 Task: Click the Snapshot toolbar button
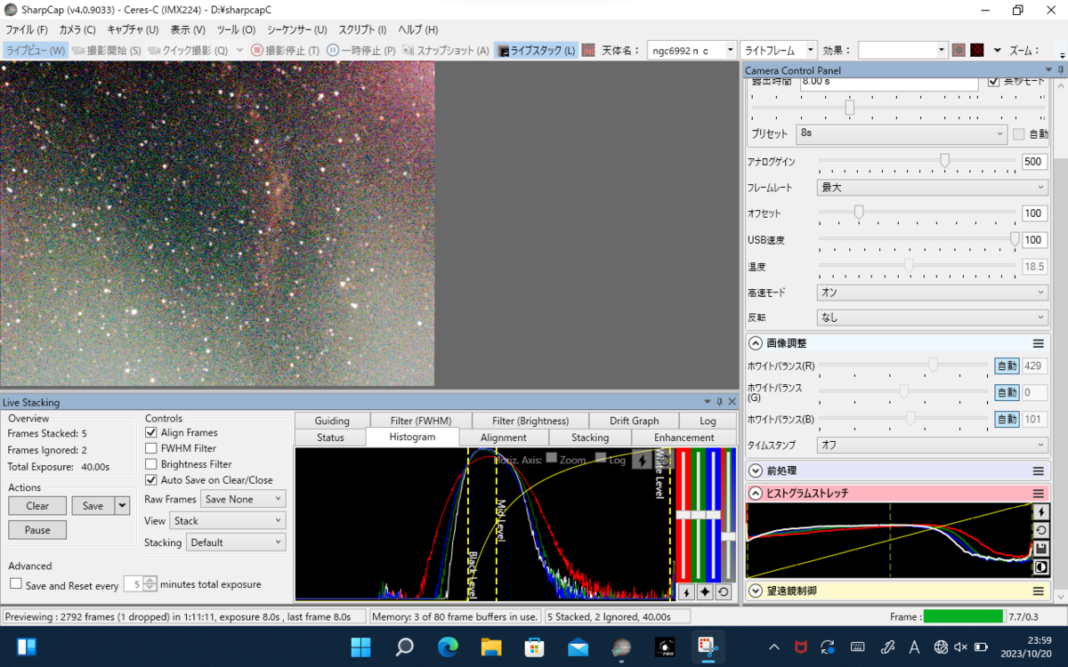[446, 51]
